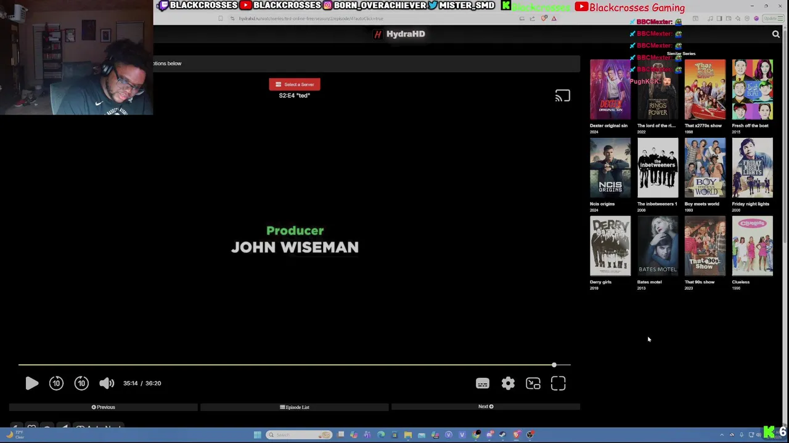Open the HydraHD site search icon
This screenshot has width=789, height=443.
(776, 34)
